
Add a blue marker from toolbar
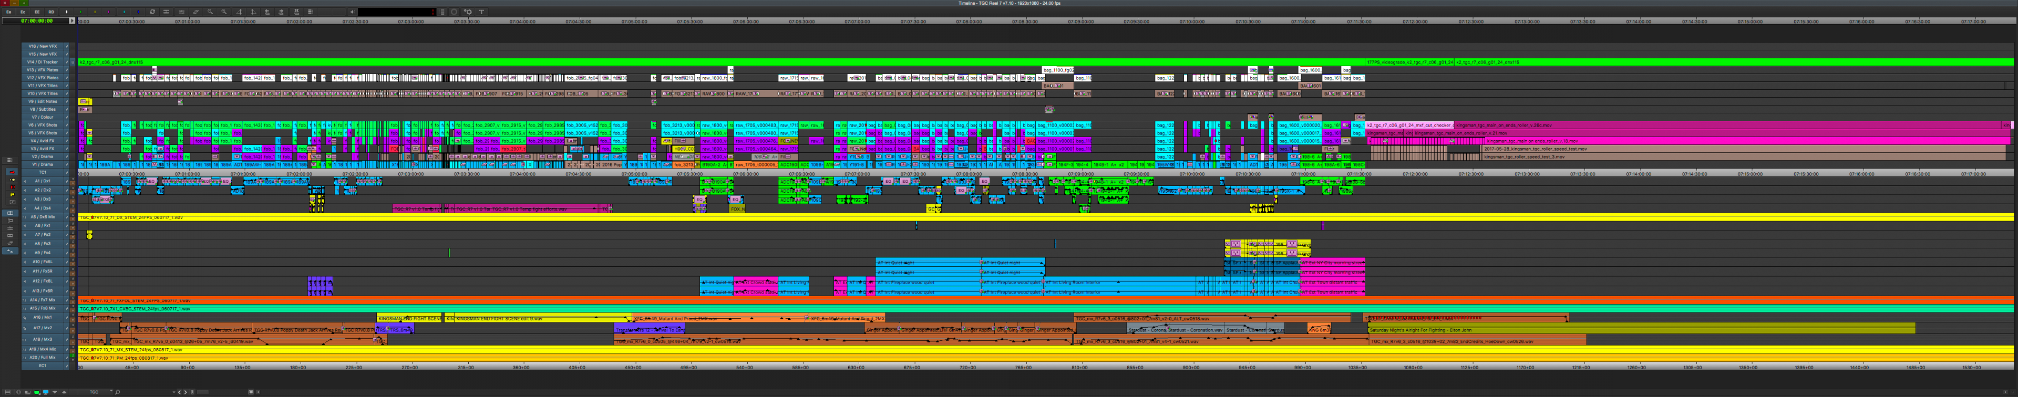point(138,13)
